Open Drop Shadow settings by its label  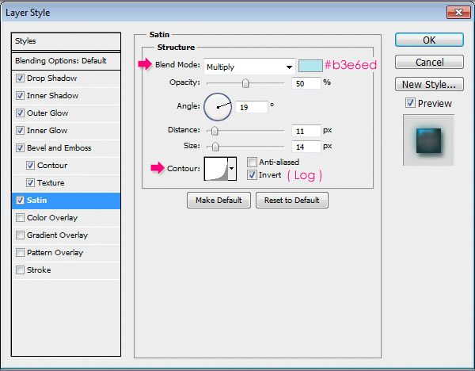pyautogui.click(x=51, y=78)
